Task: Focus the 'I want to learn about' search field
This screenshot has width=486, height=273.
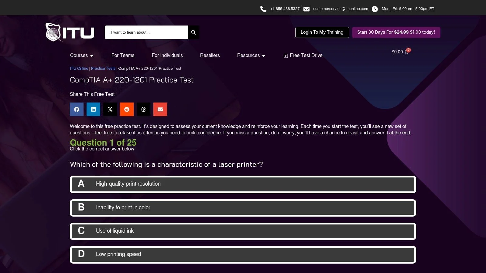Action: tap(146, 32)
